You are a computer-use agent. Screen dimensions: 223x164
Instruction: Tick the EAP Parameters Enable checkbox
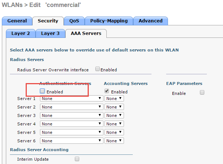(x=202, y=92)
